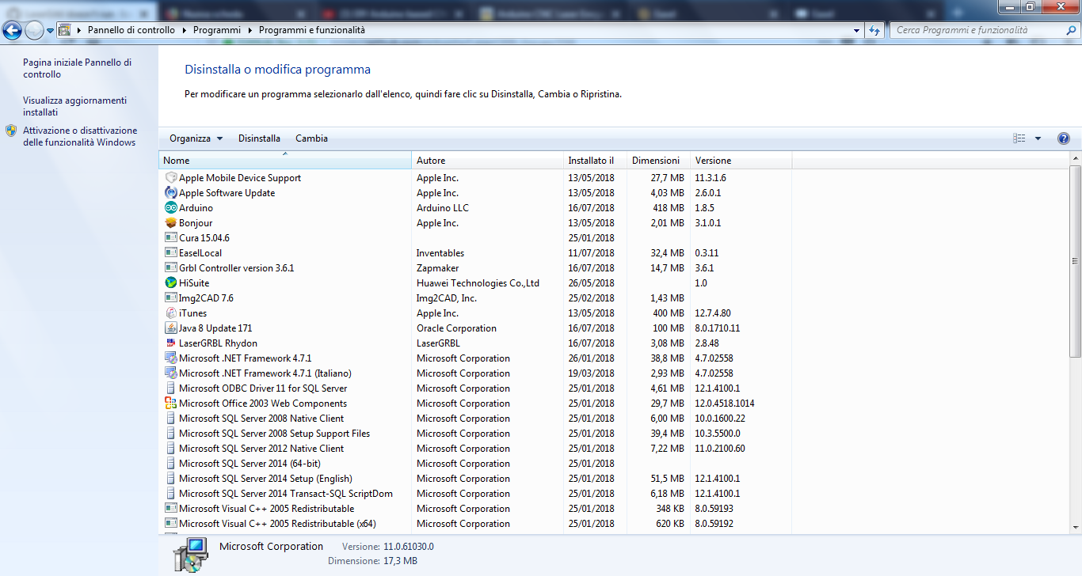This screenshot has width=1082, height=576.
Task: Click the LaserGRBL Rhydon icon
Action: pos(170,343)
